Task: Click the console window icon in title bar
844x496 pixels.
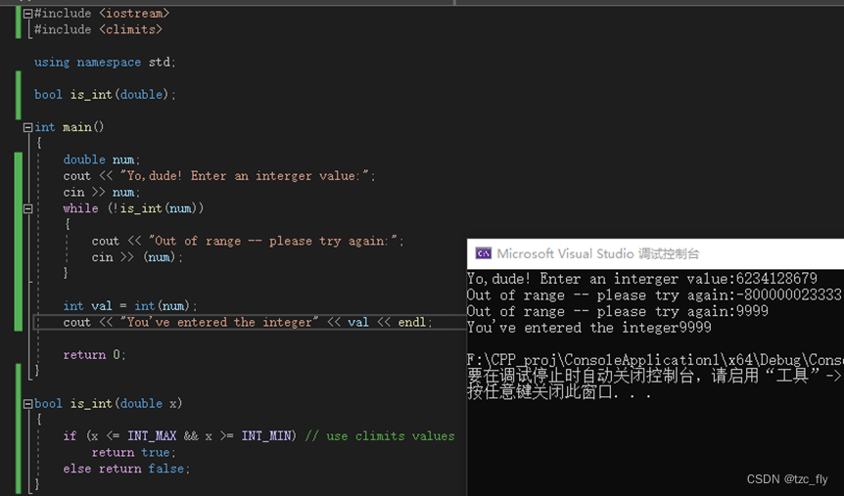Action: coord(484,253)
